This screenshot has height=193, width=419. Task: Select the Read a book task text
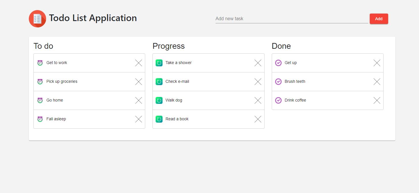(x=177, y=119)
